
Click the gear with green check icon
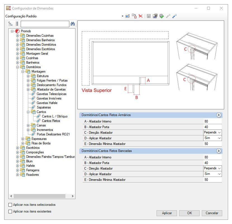162,16
